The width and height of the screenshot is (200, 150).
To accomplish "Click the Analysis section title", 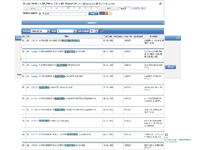I will [92, 23].
